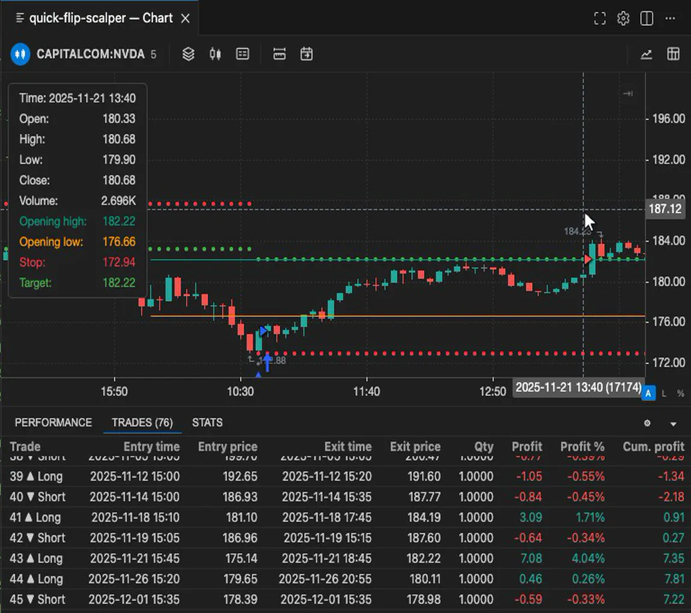
Task: Open chart settings gear in title bar
Action: pyautogui.click(x=623, y=19)
